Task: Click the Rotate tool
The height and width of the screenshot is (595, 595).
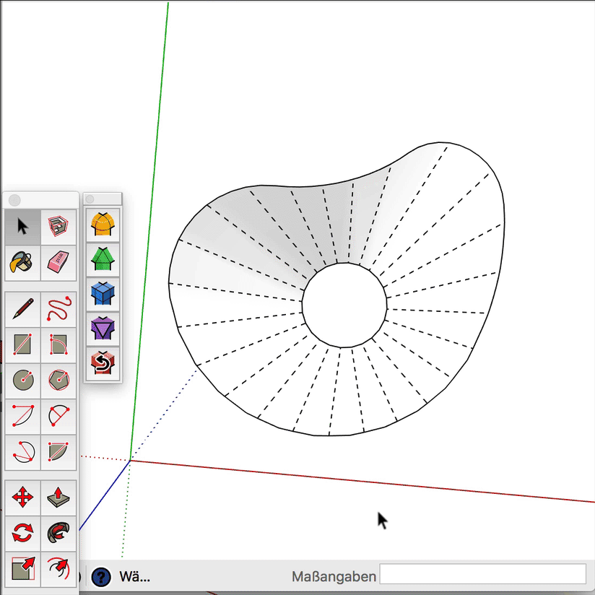Action: (22, 534)
